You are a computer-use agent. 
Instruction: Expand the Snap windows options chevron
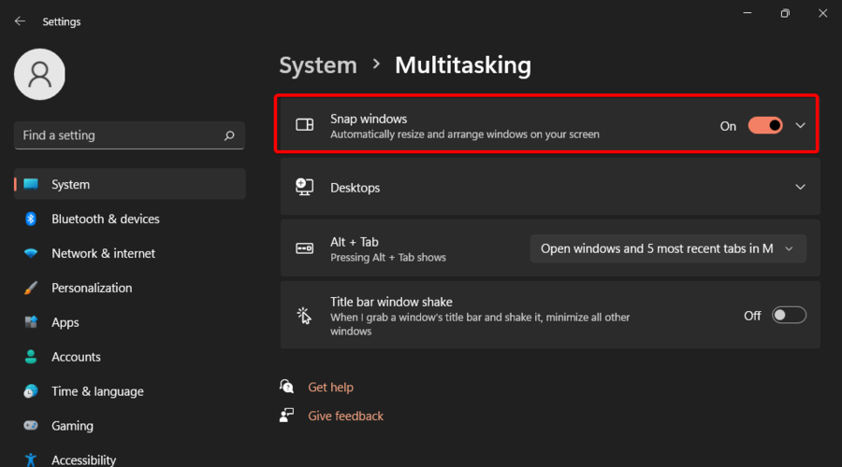[800, 126]
